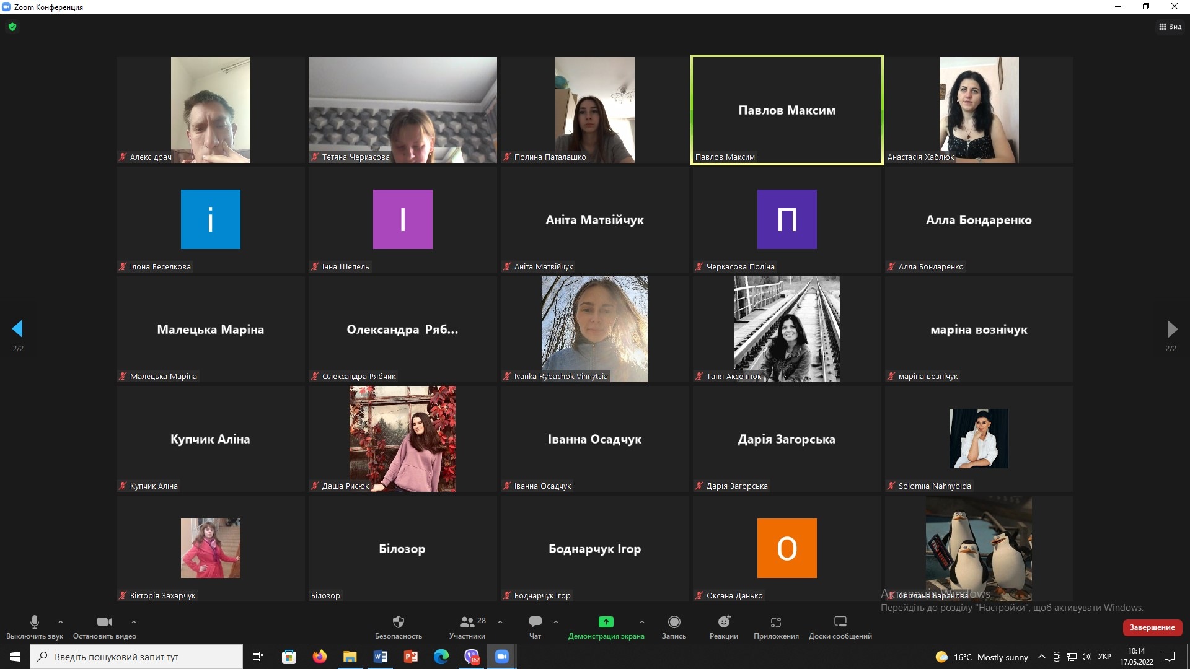Open the Вид view menu
The width and height of the screenshot is (1190, 669).
click(1170, 27)
